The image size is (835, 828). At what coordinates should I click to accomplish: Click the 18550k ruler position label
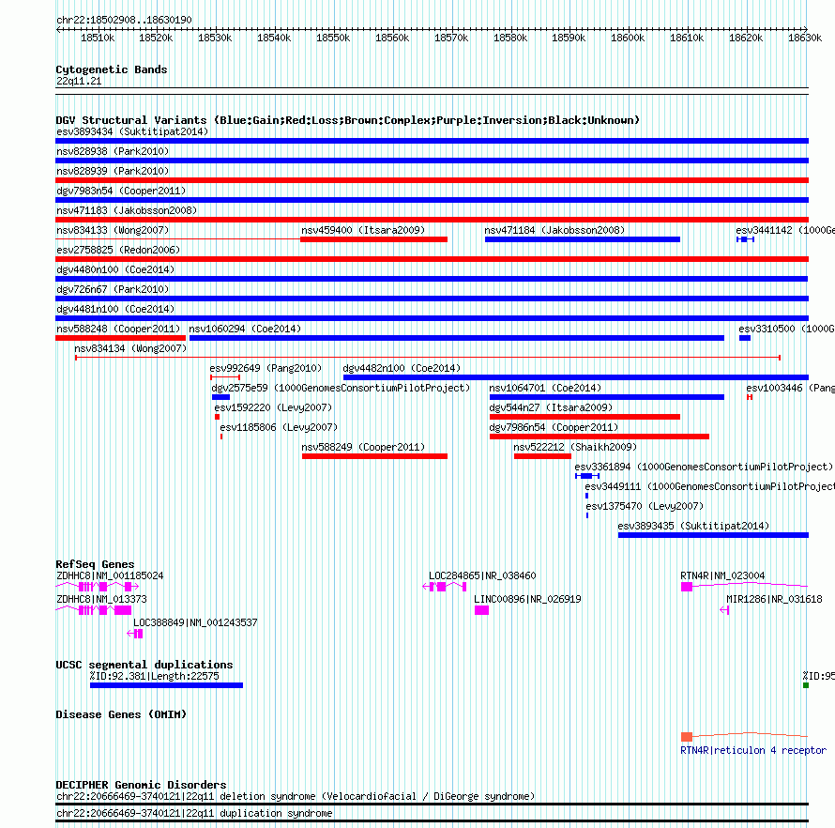point(333,38)
